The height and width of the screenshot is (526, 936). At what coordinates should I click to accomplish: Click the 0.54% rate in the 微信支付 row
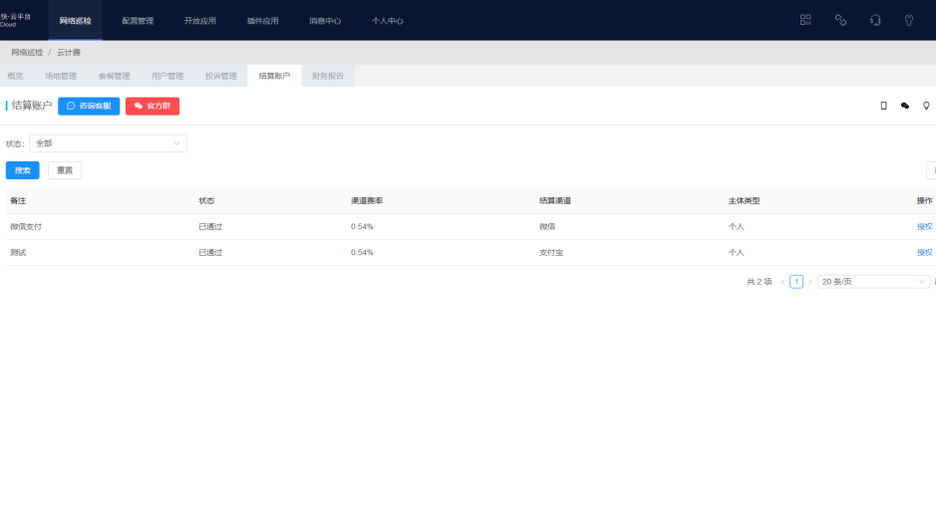coord(362,226)
